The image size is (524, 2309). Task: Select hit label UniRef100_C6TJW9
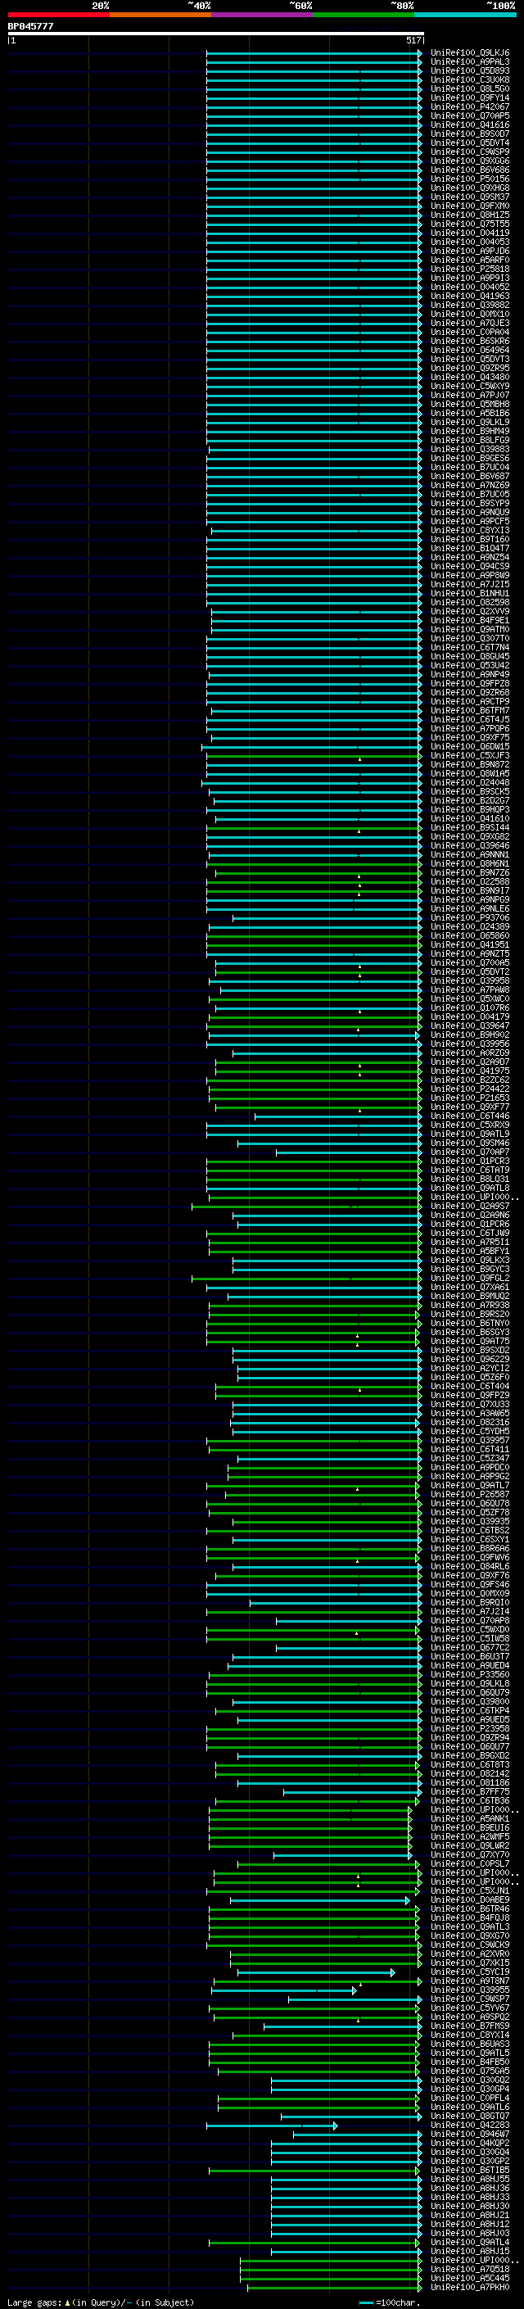coord(469,1234)
